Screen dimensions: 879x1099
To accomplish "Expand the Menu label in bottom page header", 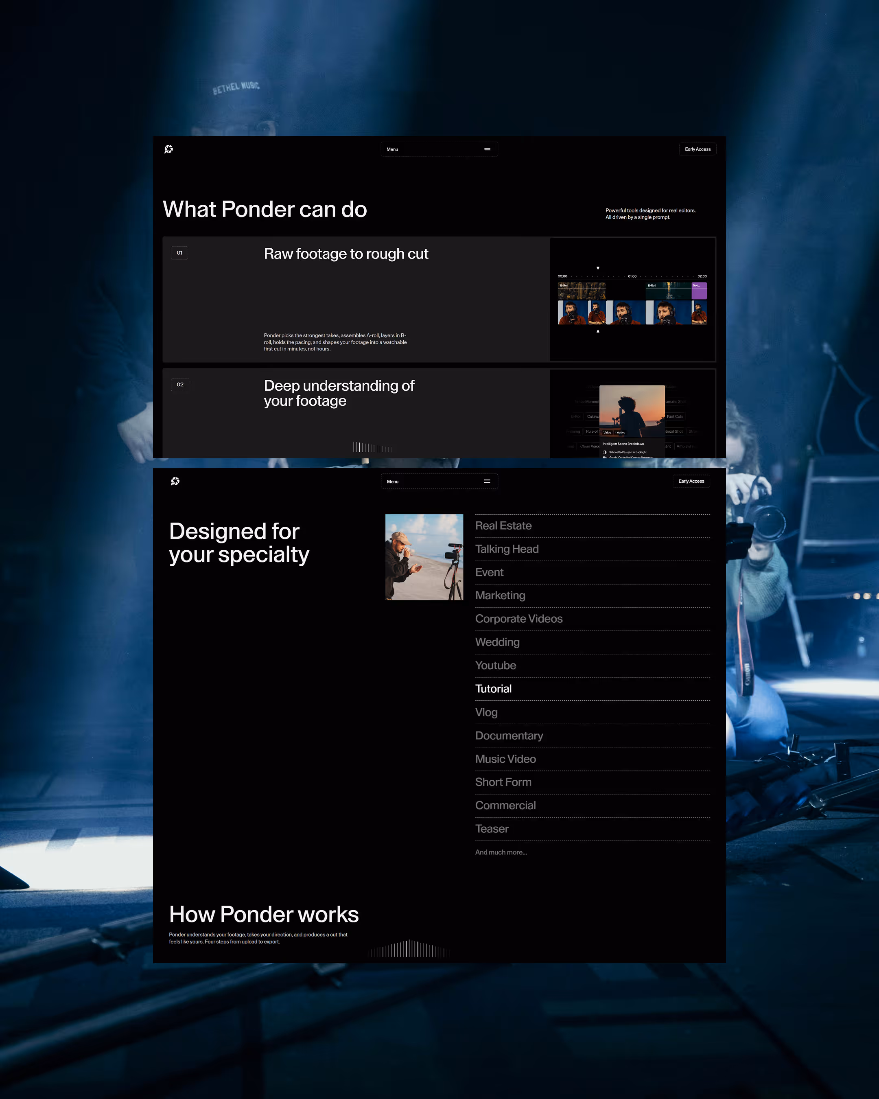I will pos(392,482).
